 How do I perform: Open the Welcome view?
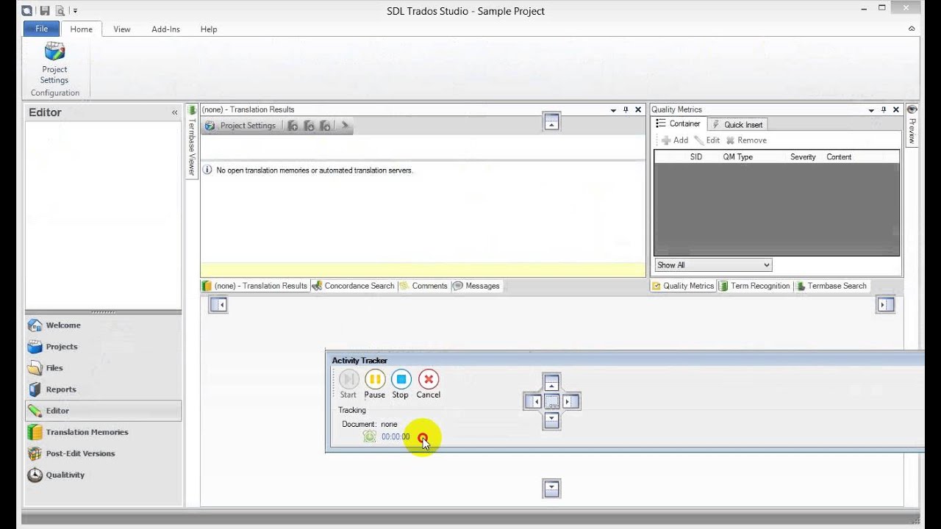pyautogui.click(x=103, y=325)
